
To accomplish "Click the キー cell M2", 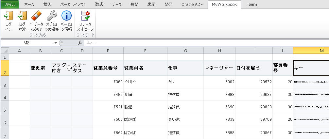I will pyautogui.click(x=311, y=68).
